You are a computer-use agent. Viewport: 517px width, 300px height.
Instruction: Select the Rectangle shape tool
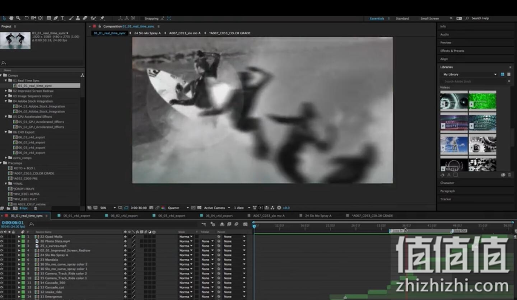tap(49, 18)
